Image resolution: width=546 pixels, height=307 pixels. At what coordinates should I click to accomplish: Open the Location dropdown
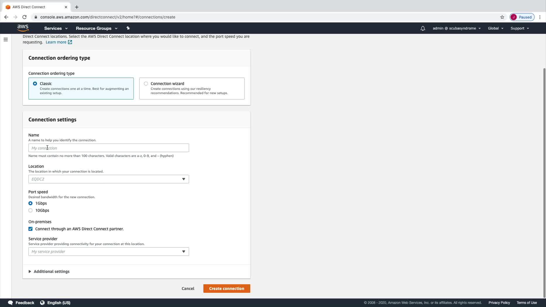[109, 179]
